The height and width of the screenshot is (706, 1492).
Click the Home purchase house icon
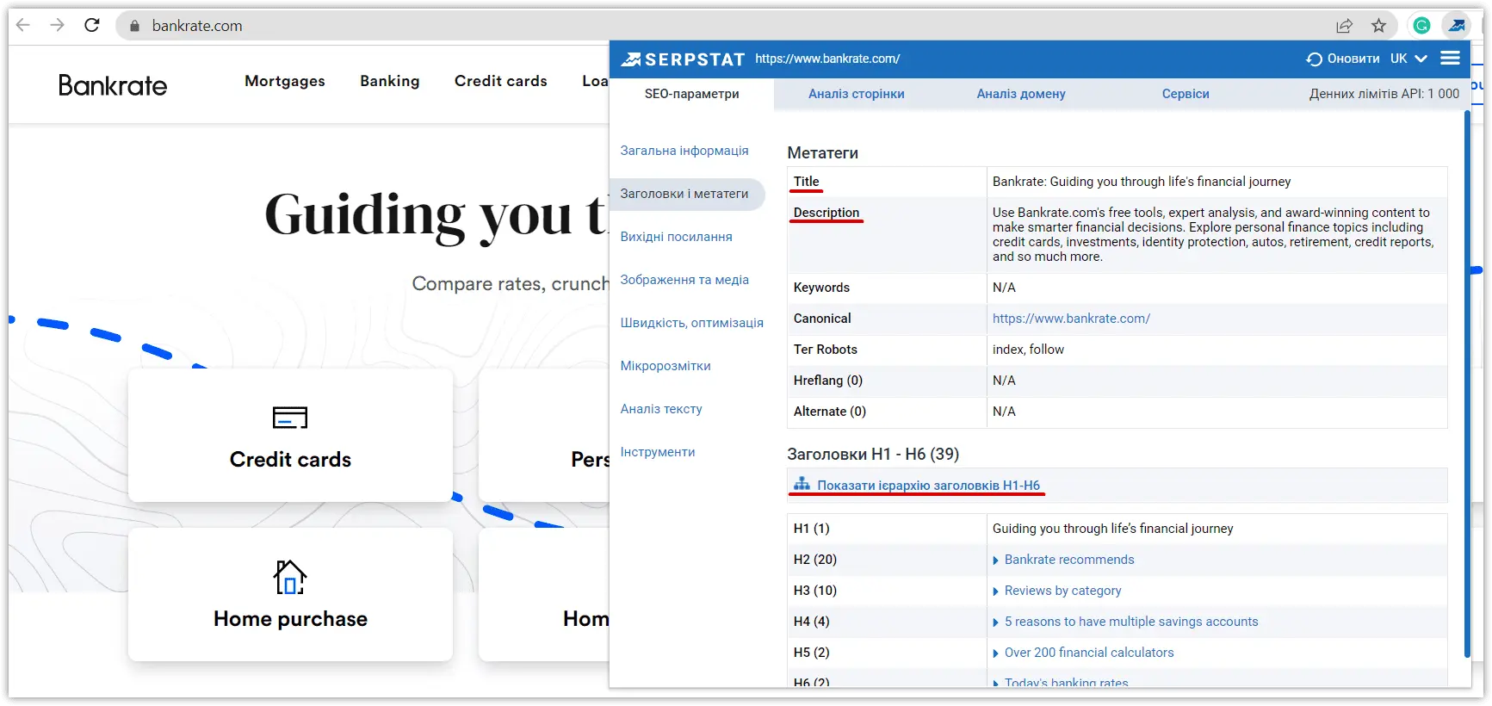point(290,577)
